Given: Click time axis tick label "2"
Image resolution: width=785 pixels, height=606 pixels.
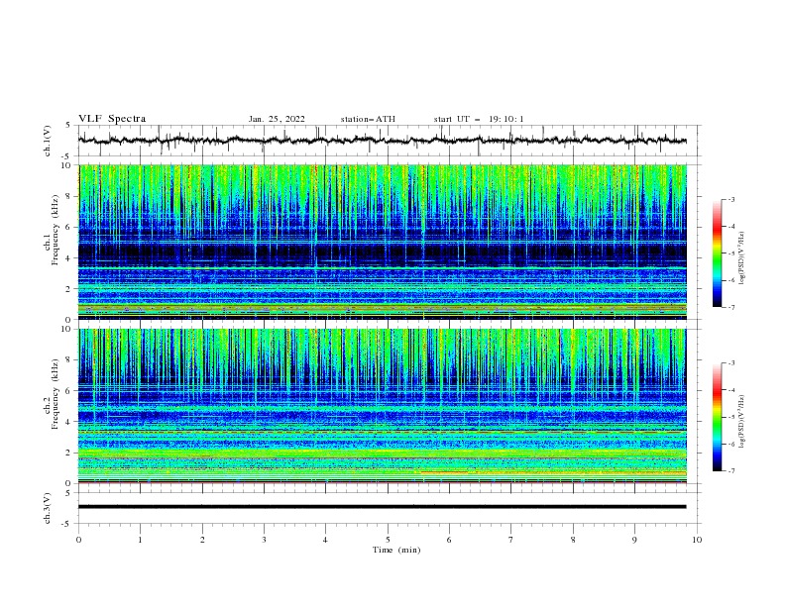Looking at the screenshot, I should [202, 540].
